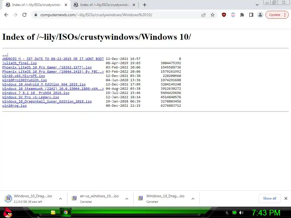Download Windows SV Pro v1-Legacy.iso

point(31,97)
